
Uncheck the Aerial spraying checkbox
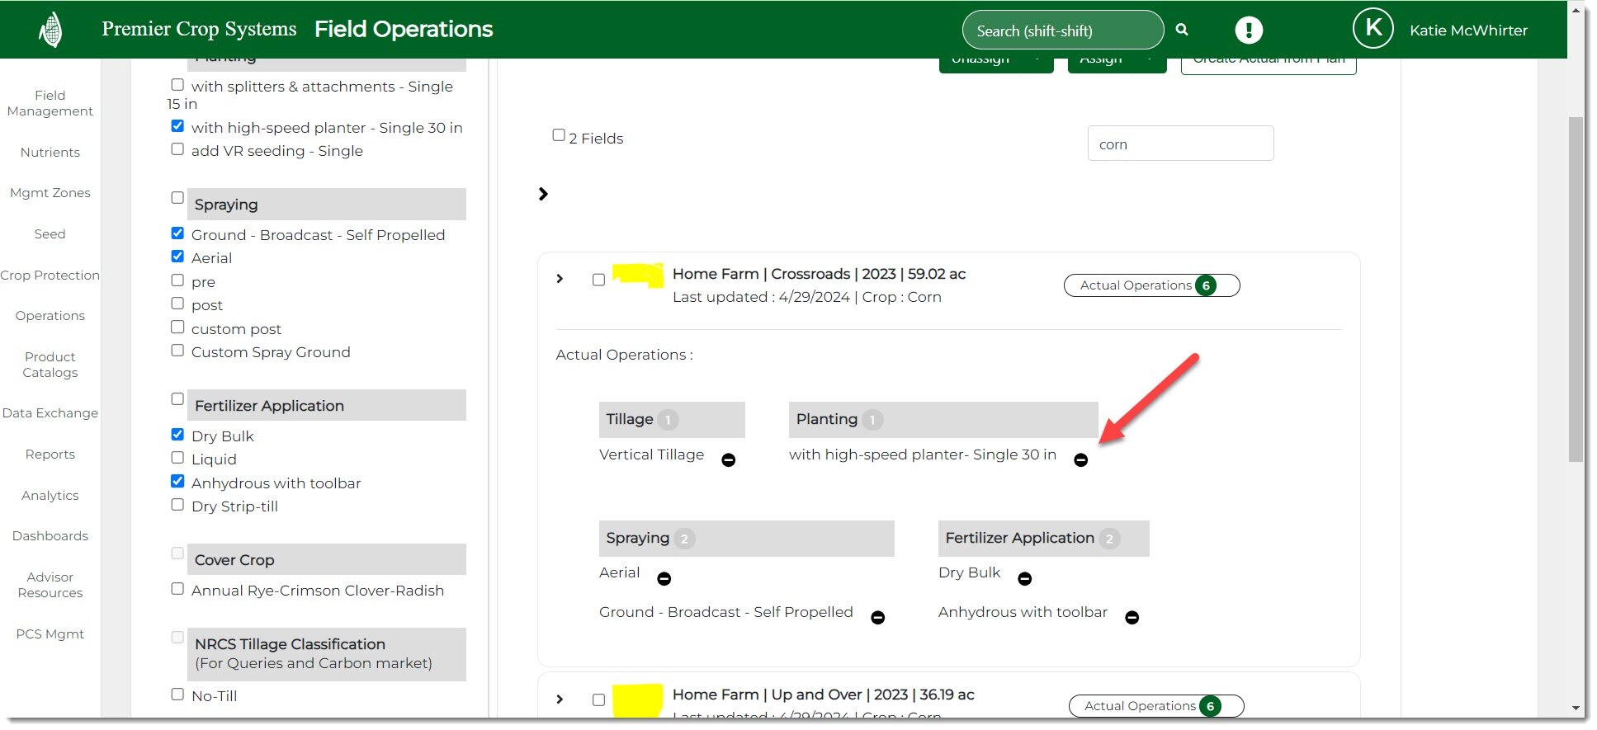(177, 257)
